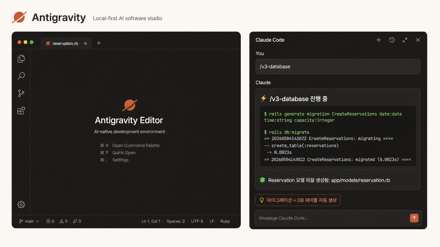Open the Settings gear in sidebar
440x247 pixels.
click(x=21, y=204)
